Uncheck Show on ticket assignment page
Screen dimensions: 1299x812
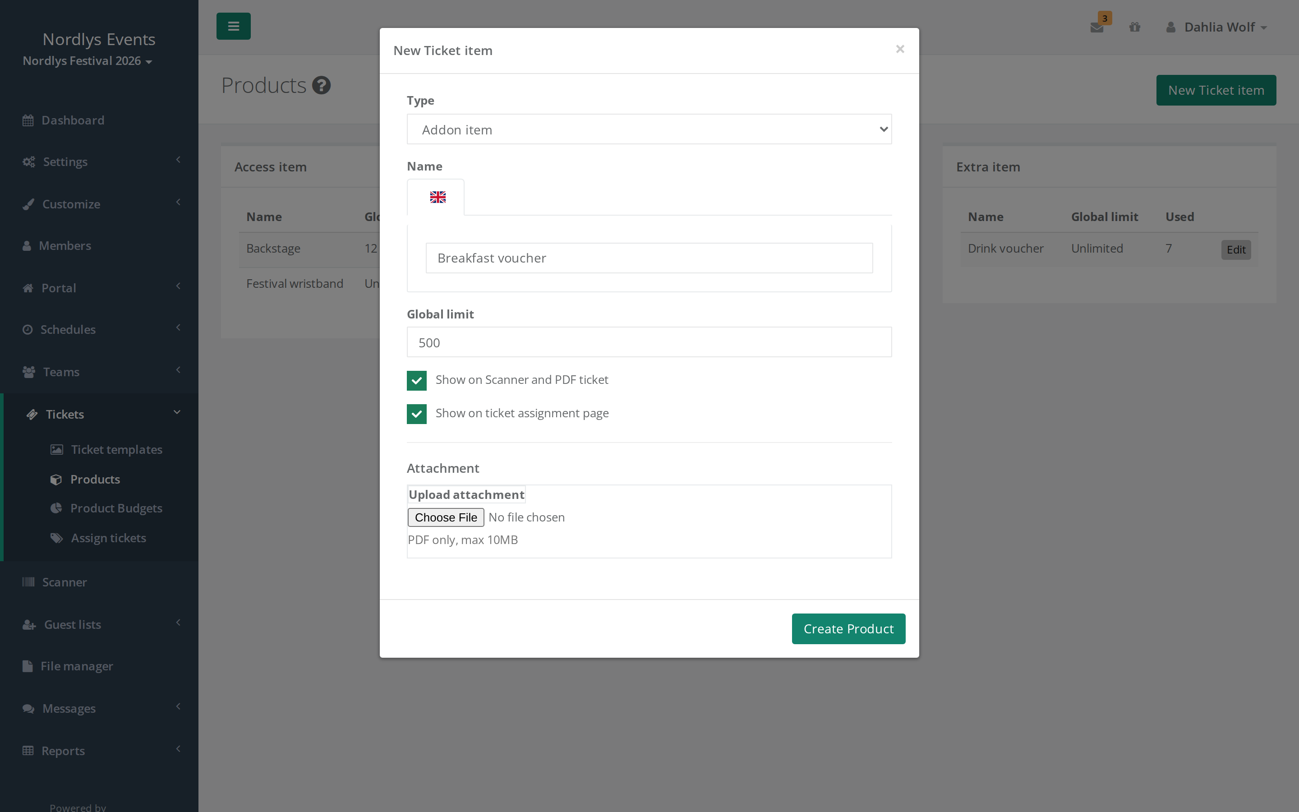[417, 414]
